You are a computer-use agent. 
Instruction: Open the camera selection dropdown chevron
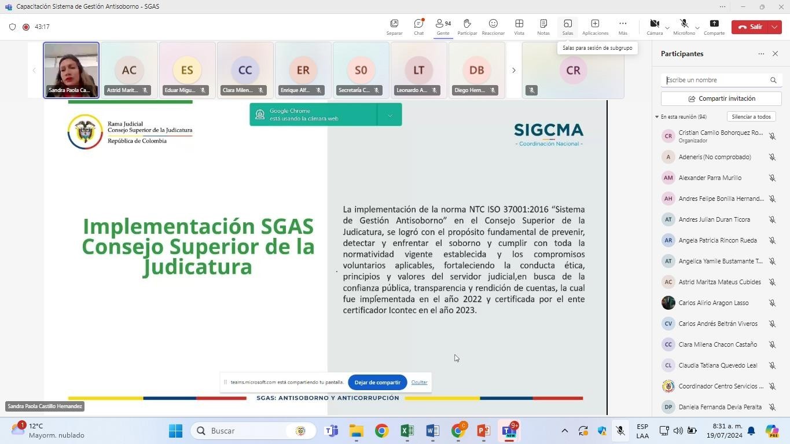667,28
